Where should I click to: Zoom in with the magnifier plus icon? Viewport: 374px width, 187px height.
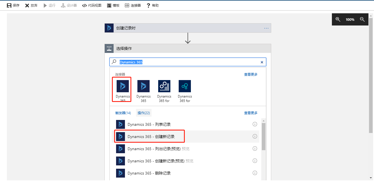coord(338,19)
